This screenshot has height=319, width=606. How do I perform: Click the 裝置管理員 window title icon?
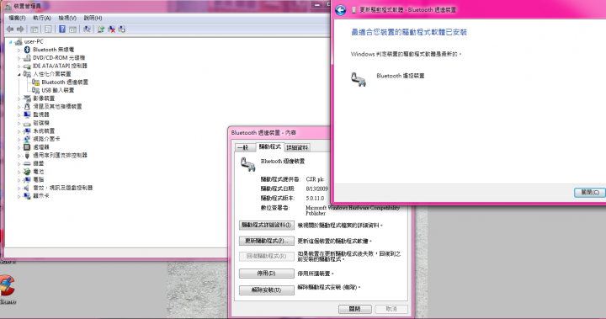pos(8,6)
